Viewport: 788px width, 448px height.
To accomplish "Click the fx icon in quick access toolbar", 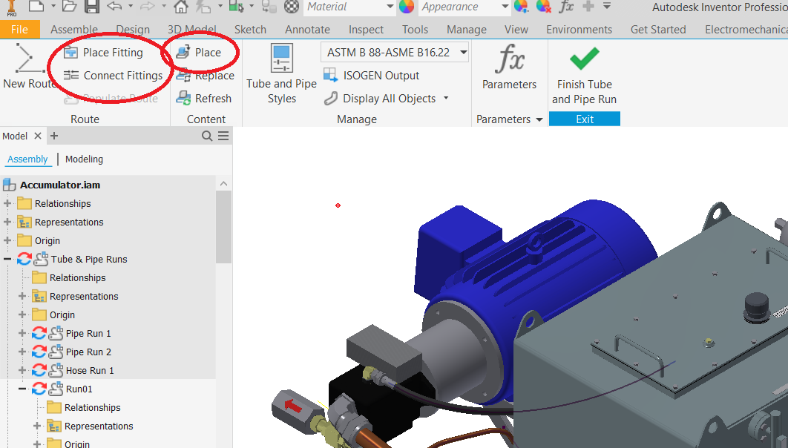I will click(x=566, y=7).
